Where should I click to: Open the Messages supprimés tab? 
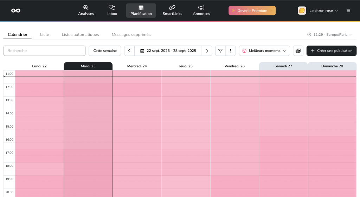tap(131, 35)
